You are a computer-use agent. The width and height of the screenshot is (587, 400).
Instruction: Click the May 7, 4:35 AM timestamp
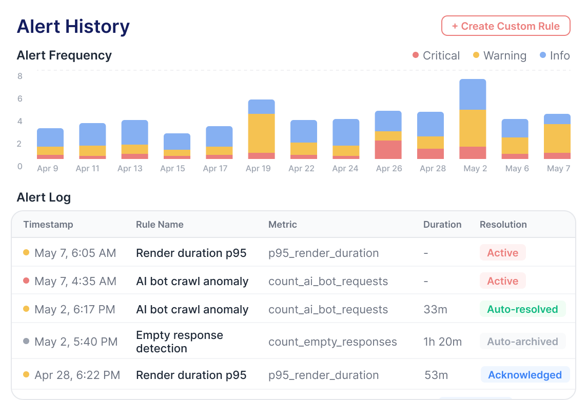coord(75,281)
